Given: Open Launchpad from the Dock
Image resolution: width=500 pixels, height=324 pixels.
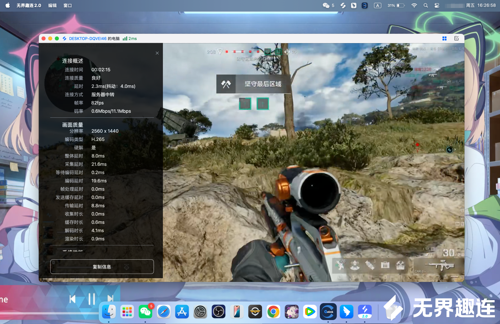Looking at the screenshot, I should coord(127,312).
